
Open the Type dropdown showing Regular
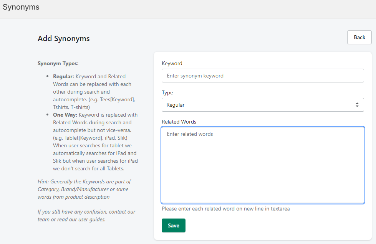(263, 105)
